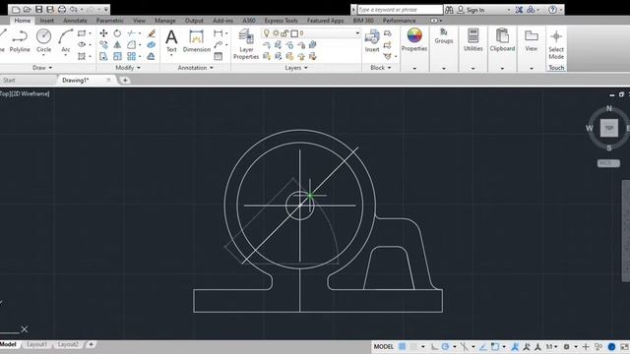This screenshot has width=630, height=354.
Task: Toggle clean screen icon in status bar
Action: [624, 346]
